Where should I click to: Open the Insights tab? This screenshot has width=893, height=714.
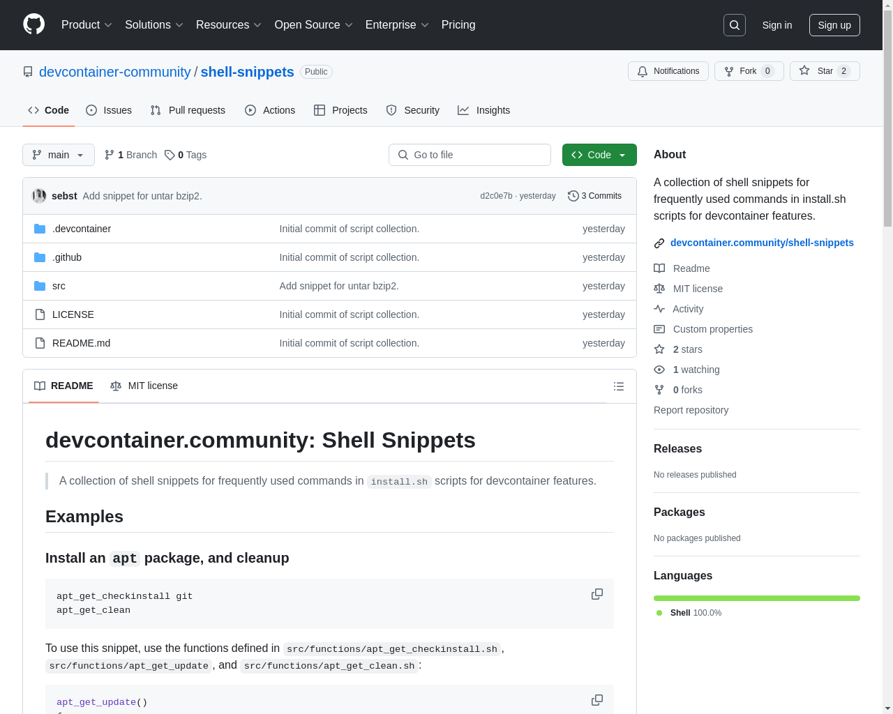tap(484, 110)
